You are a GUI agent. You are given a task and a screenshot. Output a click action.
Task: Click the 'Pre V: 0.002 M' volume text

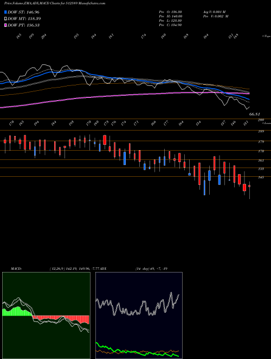click(x=216, y=16)
